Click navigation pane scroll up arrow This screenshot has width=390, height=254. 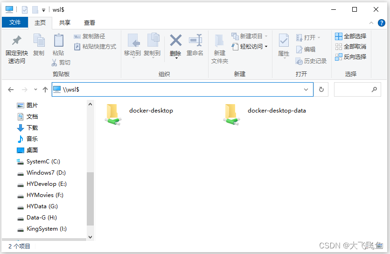pos(91,104)
